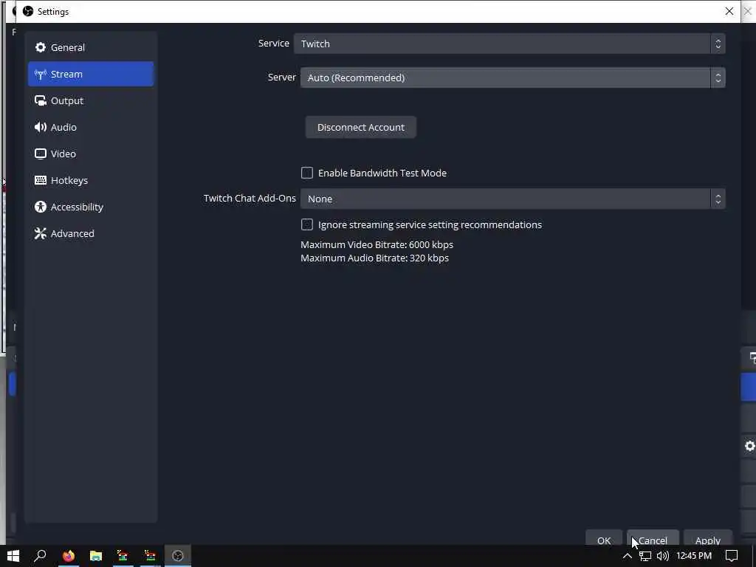
Task: Select the Stream settings section
Action: tap(91, 74)
